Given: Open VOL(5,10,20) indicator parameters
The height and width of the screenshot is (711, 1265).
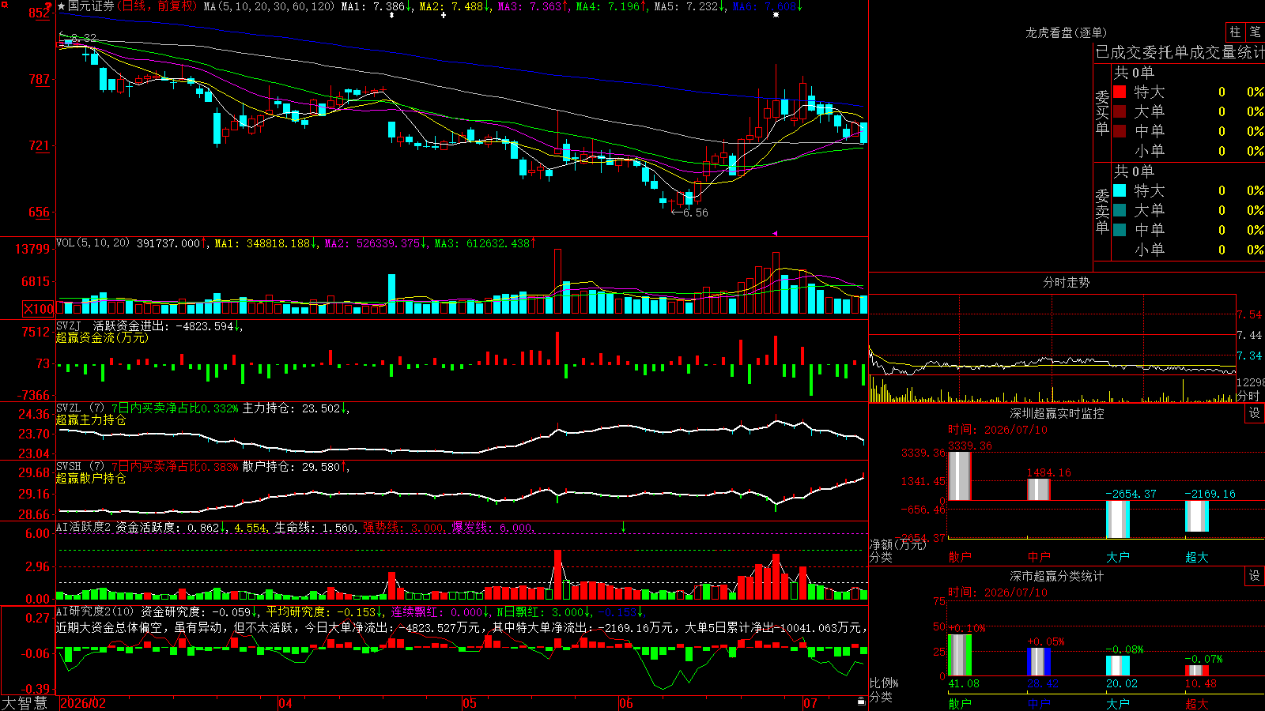Looking at the screenshot, I should pyautogui.click(x=93, y=243).
